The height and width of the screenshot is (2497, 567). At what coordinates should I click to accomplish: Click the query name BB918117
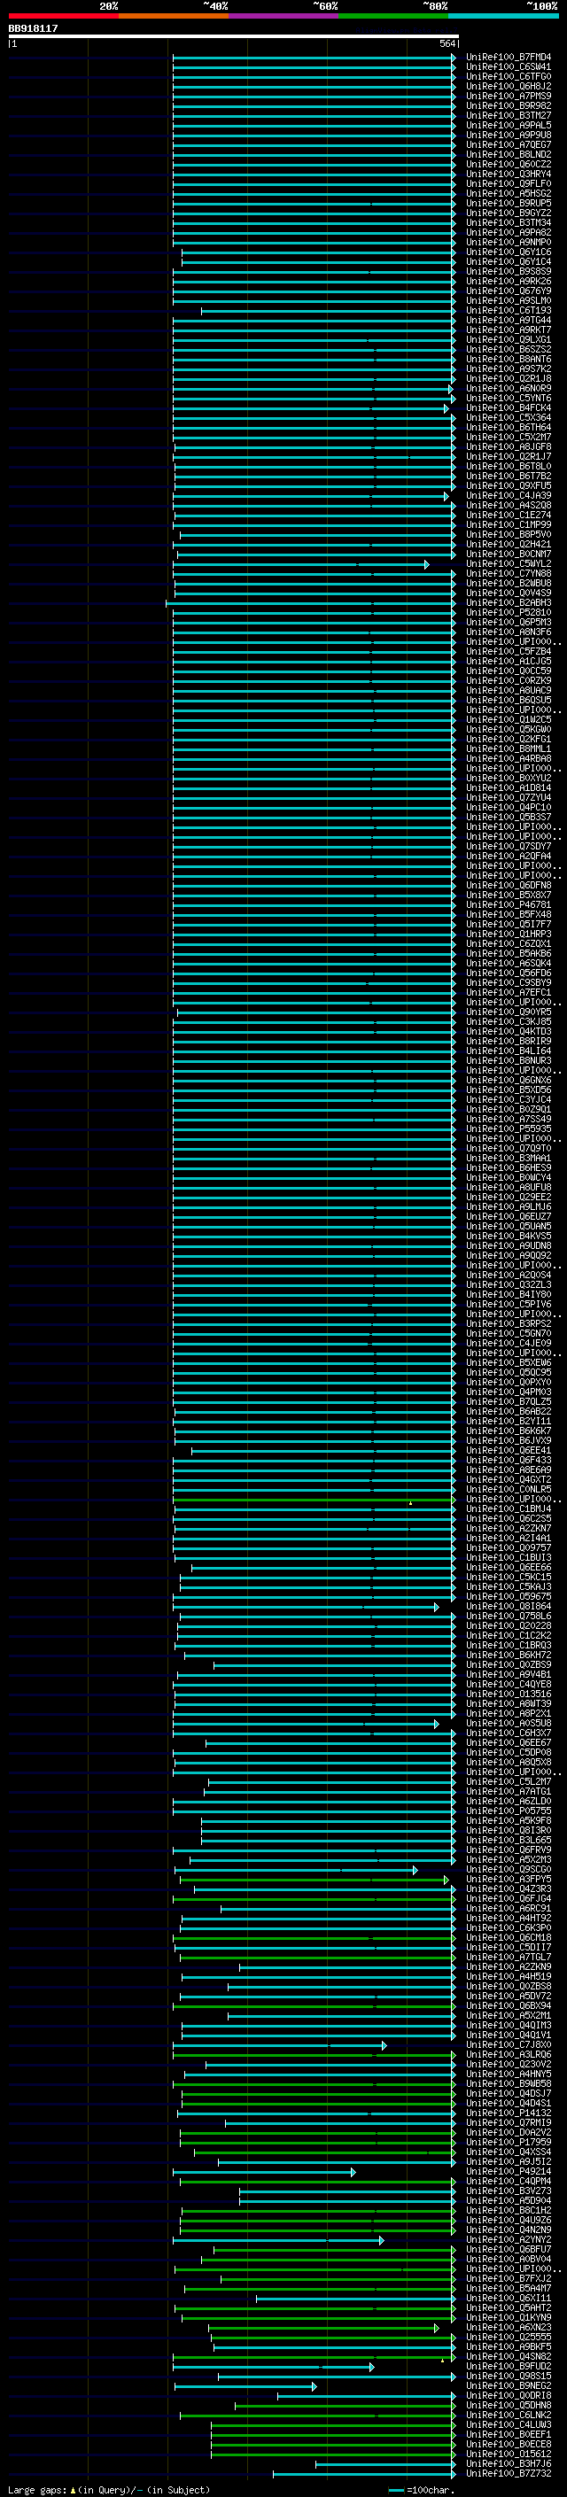click(x=33, y=28)
